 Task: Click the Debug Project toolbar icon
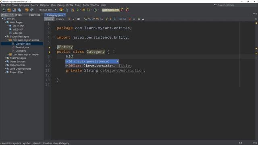click(83, 10)
